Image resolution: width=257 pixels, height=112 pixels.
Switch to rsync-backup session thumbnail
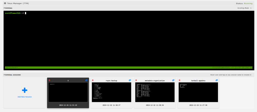click(x=112, y=92)
